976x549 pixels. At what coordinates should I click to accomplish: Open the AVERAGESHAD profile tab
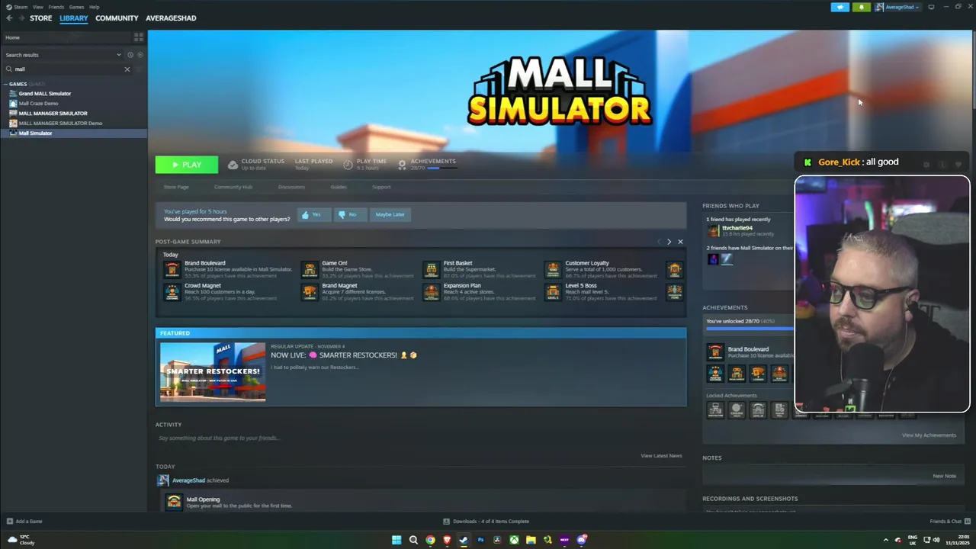(171, 18)
